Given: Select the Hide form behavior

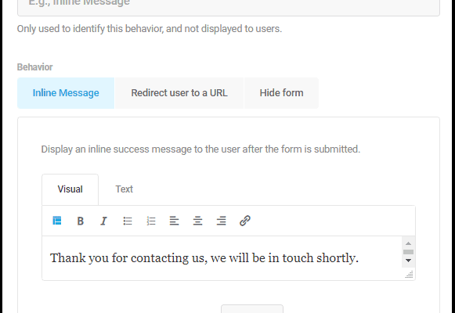Looking at the screenshot, I should 281,93.
